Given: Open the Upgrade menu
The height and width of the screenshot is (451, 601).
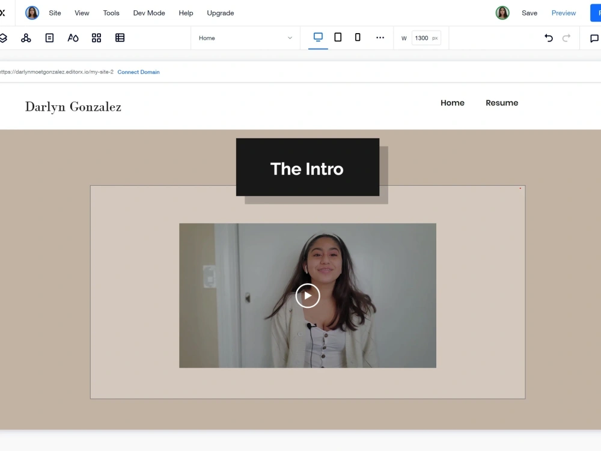Looking at the screenshot, I should pyautogui.click(x=221, y=13).
